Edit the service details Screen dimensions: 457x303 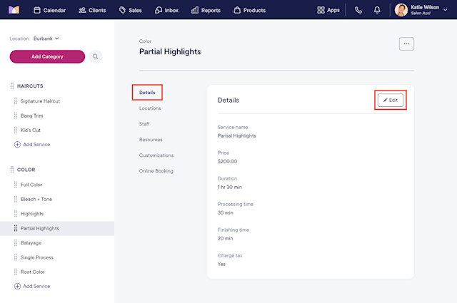point(391,100)
